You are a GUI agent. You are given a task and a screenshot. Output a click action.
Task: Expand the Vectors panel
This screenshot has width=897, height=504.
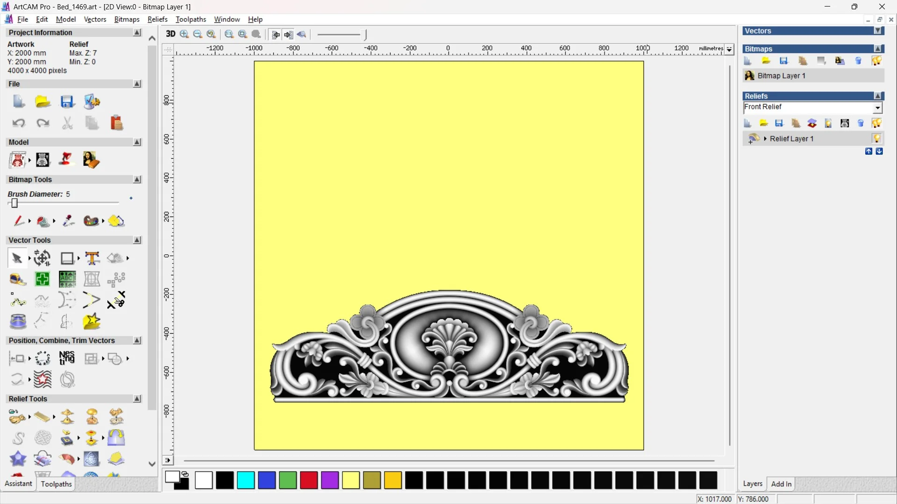coord(878,31)
